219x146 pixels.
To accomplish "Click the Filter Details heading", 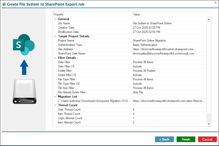I will (x=67, y=58).
